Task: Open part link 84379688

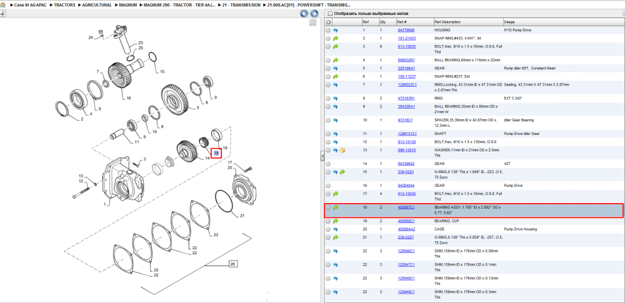Action: click(x=406, y=30)
